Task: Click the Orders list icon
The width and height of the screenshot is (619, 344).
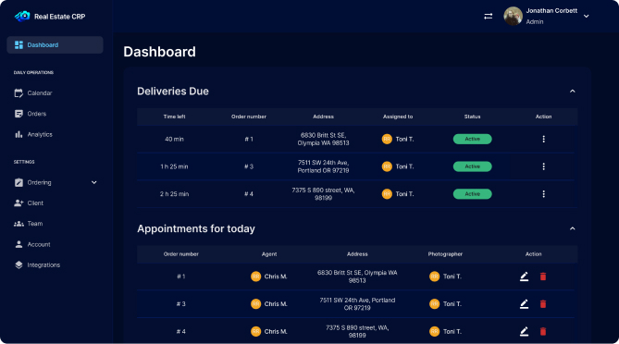Action: pos(19,114)
